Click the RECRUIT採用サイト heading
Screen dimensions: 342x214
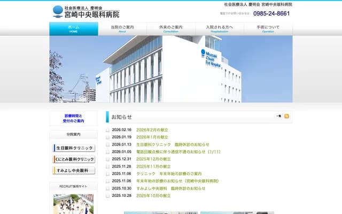74,187
